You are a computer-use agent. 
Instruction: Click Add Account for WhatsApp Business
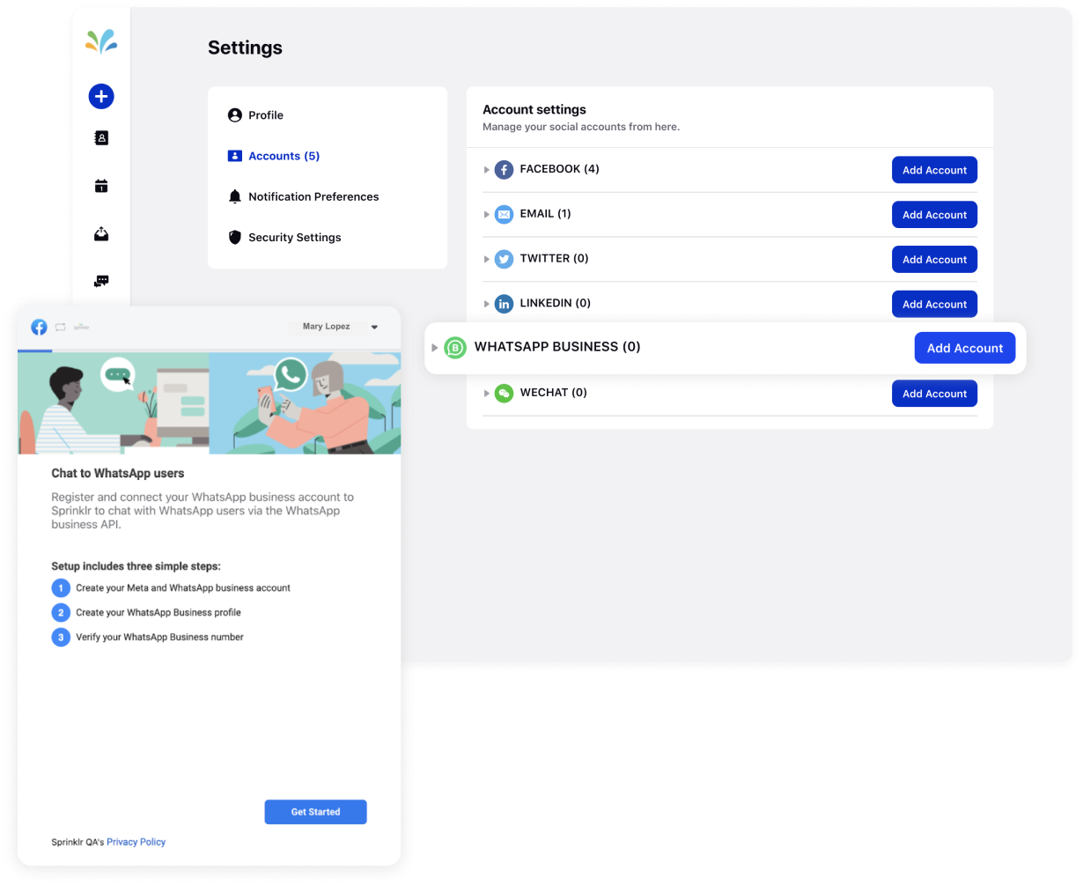(x=965, y=348)
